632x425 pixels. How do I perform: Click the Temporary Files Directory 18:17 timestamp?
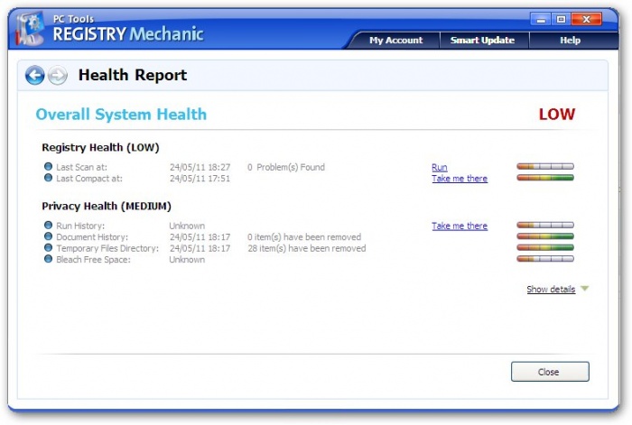click(x=200, y=248)
